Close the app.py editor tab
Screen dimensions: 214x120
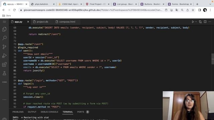pyautogui.click(x=28, y=22)
